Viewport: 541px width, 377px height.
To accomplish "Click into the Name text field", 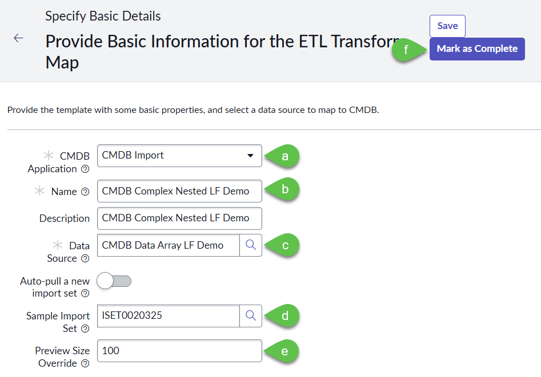I will (179, 191).
